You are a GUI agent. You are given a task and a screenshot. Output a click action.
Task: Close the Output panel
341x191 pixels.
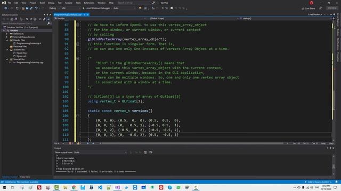point(334,148)
